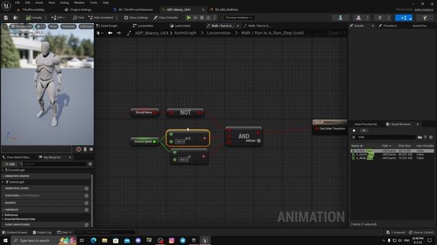The image size is (437, 245).
Task: Click the Stop simulation button
Action: pos(202,18)
